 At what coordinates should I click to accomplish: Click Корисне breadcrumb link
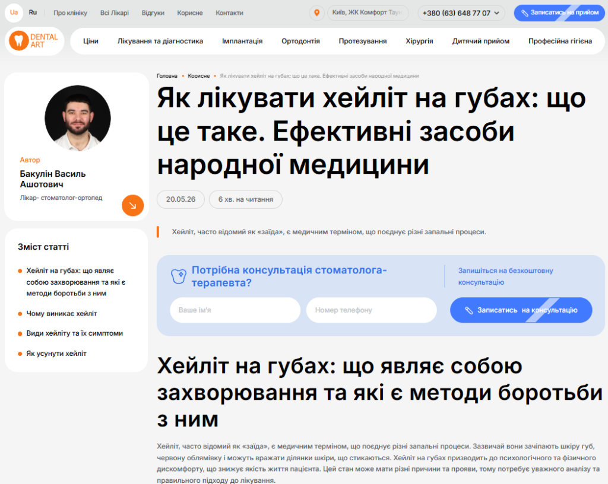point(198,76)
